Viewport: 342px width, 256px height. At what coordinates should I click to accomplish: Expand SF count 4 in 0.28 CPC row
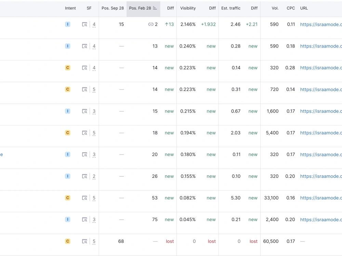coord(94,68)
